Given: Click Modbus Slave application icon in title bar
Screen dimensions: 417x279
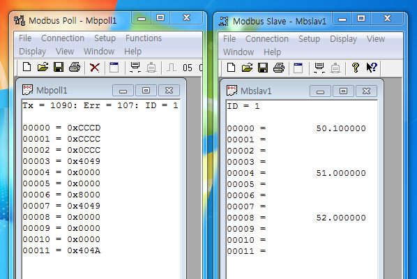Looking at the screenshot, I should point(223,21).
